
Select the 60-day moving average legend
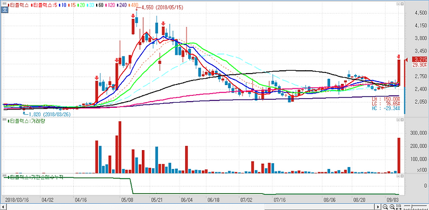(x=100, y=5)
